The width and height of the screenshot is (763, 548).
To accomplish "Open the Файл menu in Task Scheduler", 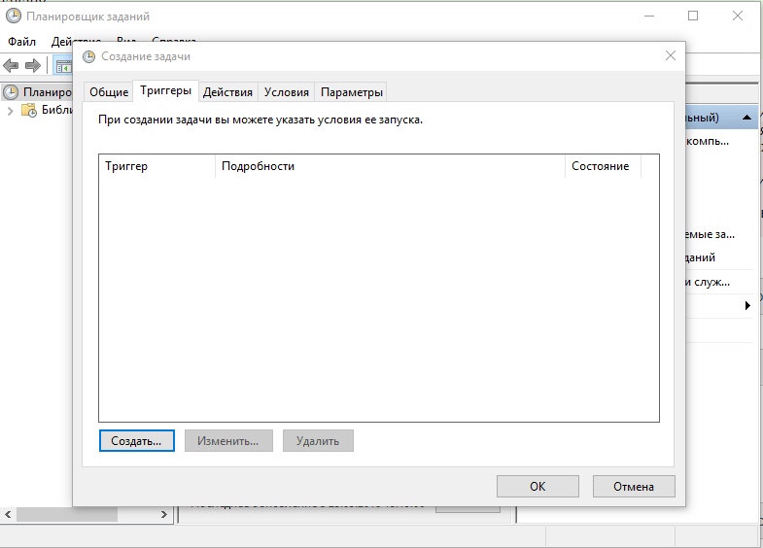I will tap(22, 42).
